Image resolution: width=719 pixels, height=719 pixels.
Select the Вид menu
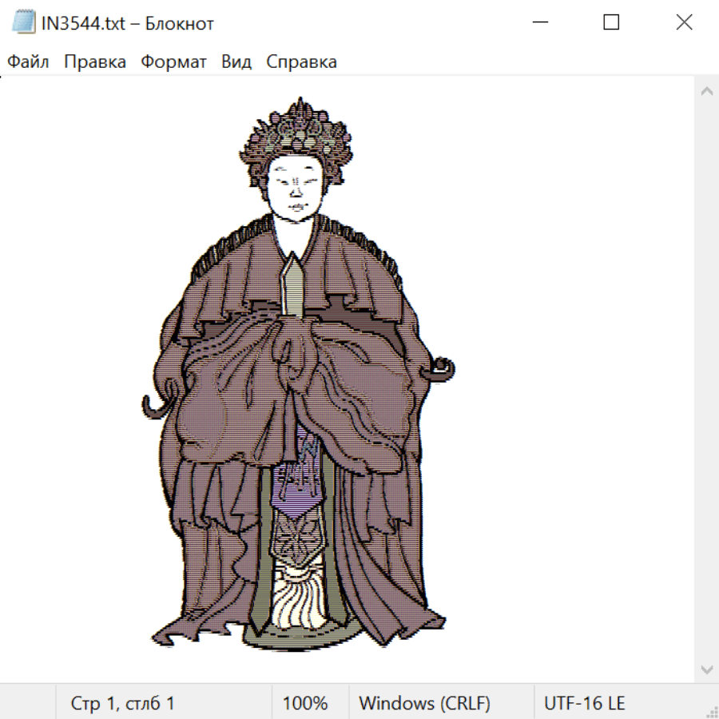pos(236,62)
